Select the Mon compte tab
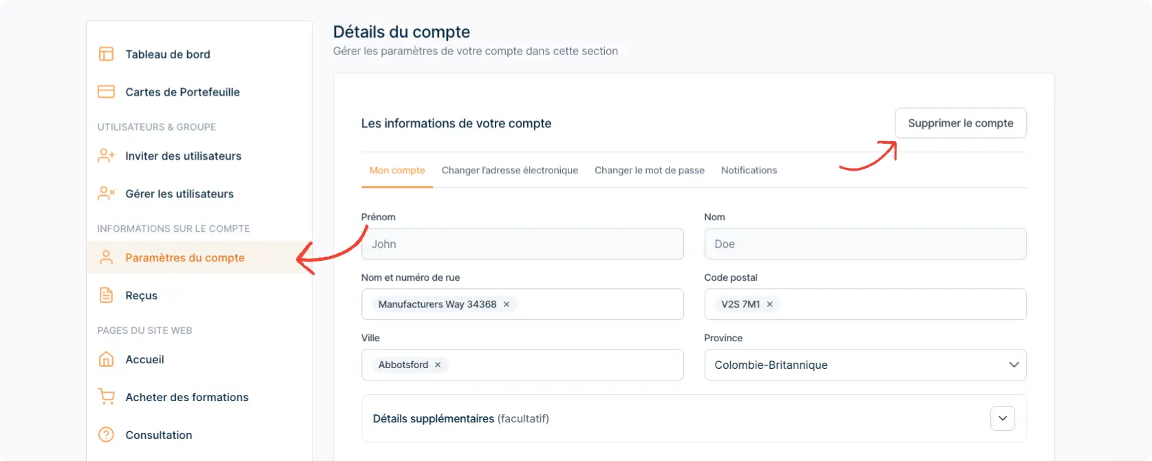Screen dimensions: 1152x461 point(397,171)
